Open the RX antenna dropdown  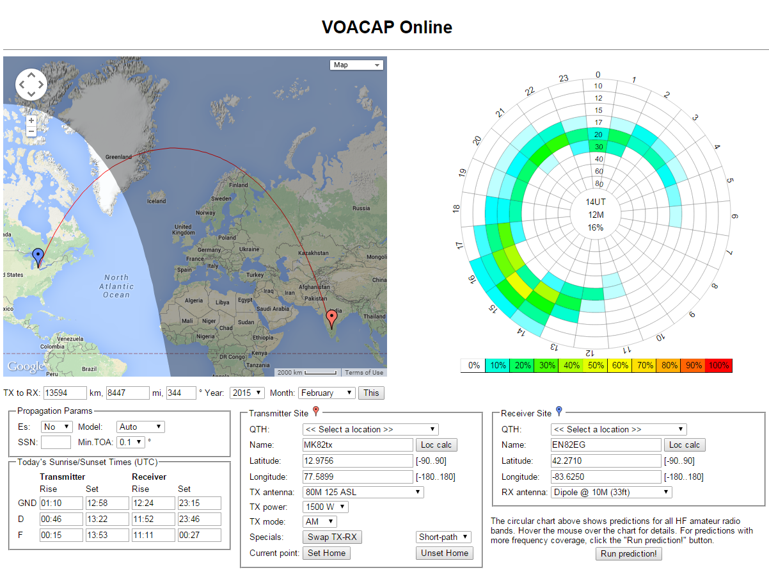pyautogui.click(x=611, y=492)
